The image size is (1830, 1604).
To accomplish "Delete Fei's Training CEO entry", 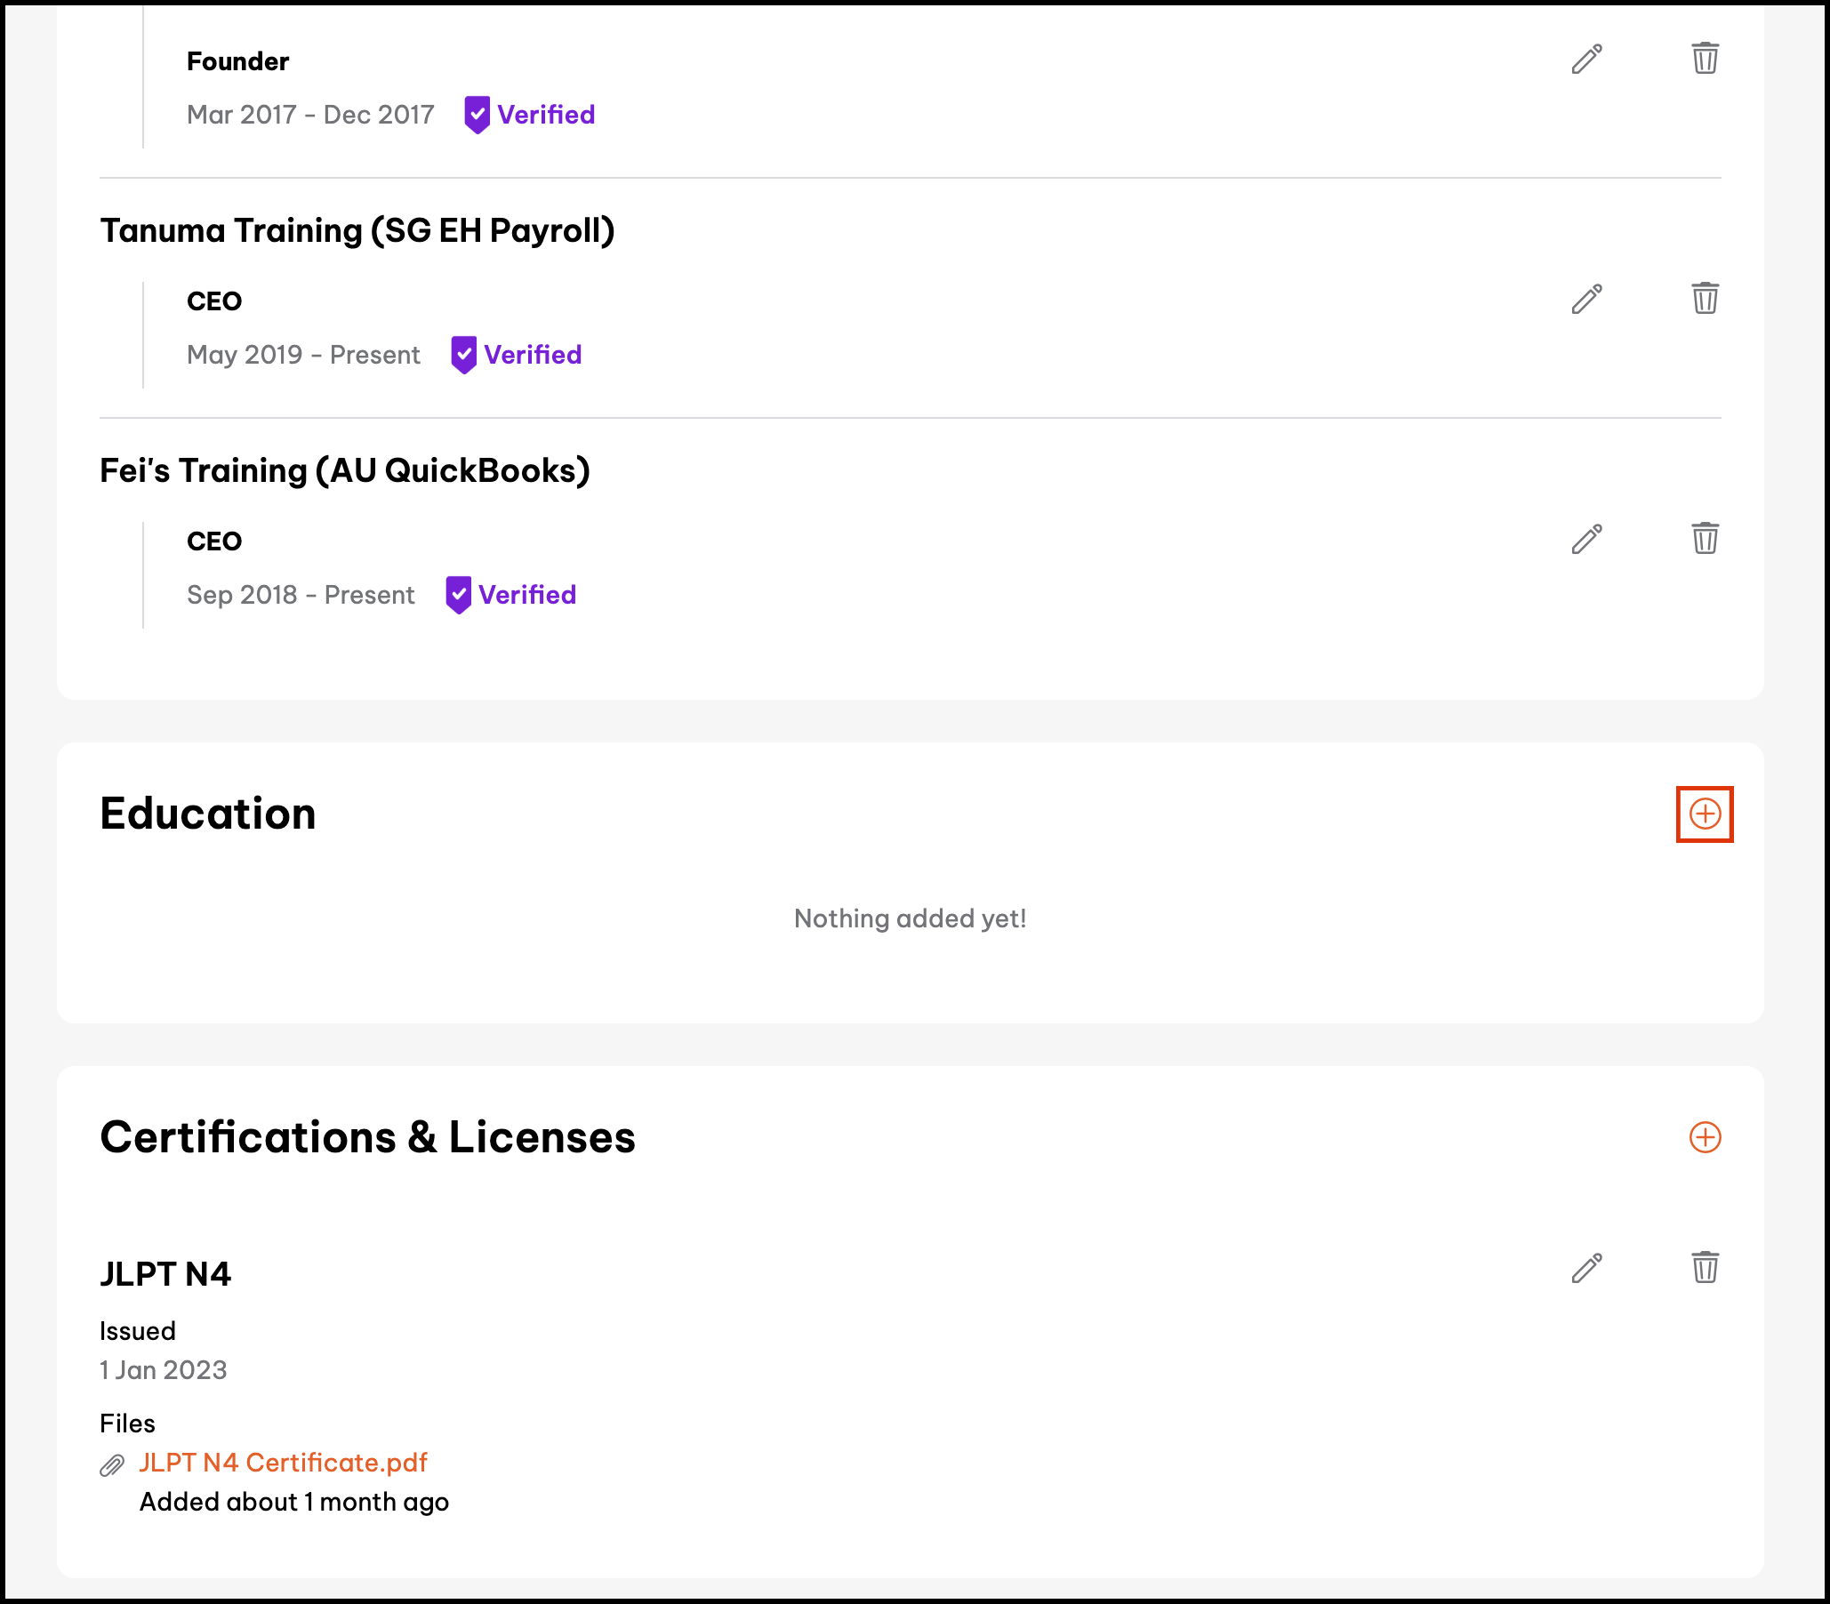I will click(1705, 538).
